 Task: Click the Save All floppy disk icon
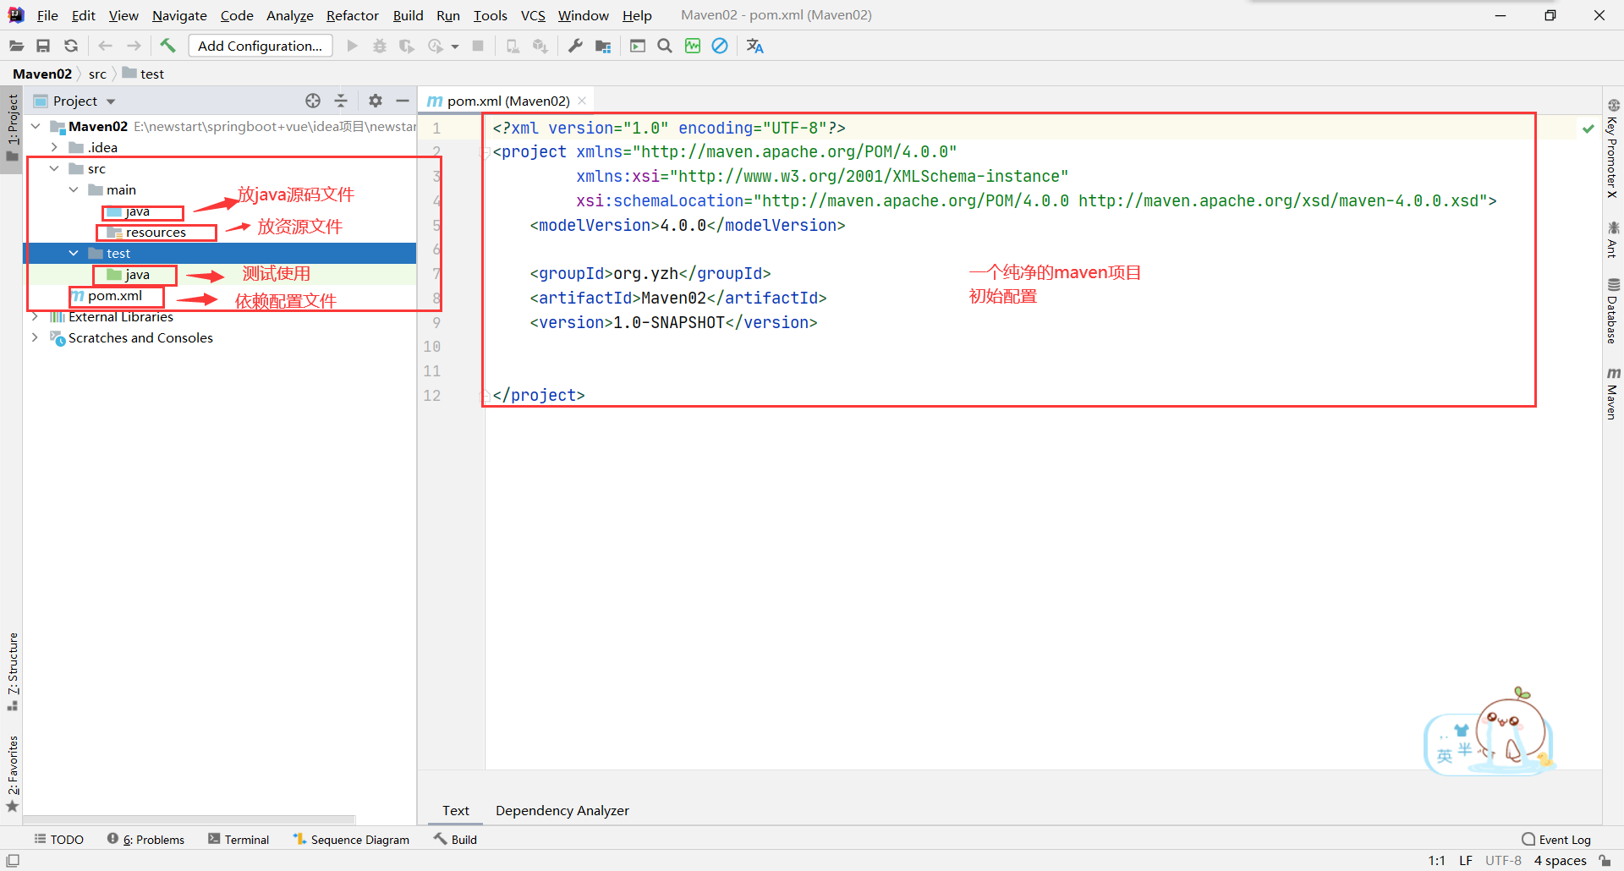pos(43,46)
